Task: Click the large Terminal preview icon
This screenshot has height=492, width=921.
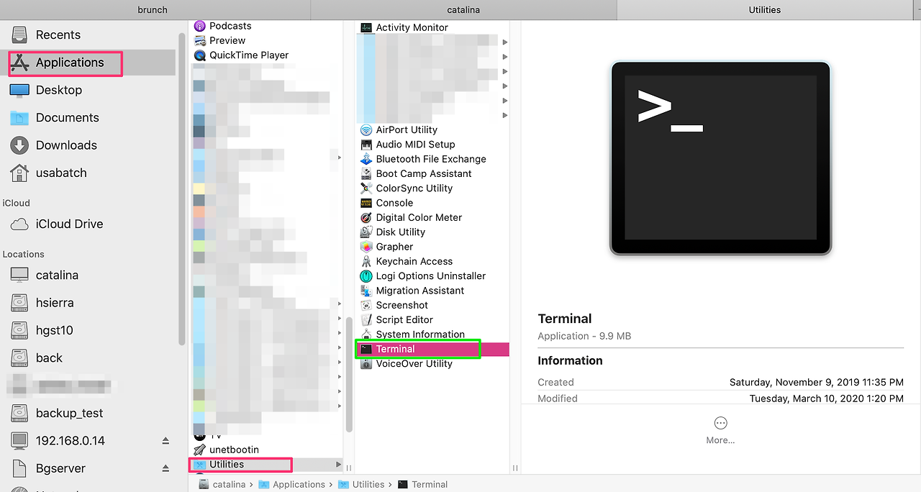Action: coord(720,158)
